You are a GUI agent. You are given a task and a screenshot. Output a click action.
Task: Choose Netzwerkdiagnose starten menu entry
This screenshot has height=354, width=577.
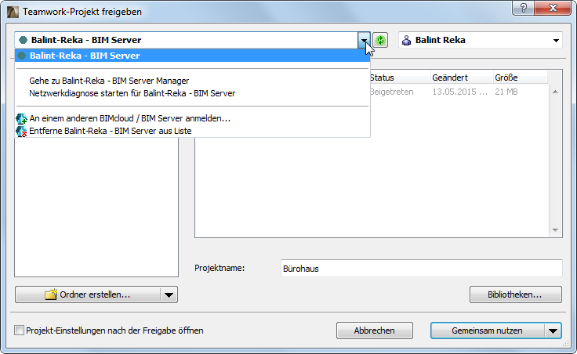tap(132, 92)
